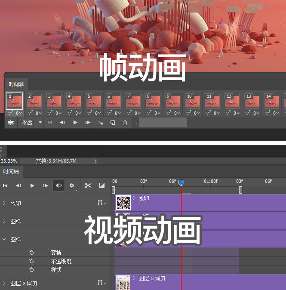Click the transition icon in video timeline
286x290 pixels.
(x=102, y=185)
